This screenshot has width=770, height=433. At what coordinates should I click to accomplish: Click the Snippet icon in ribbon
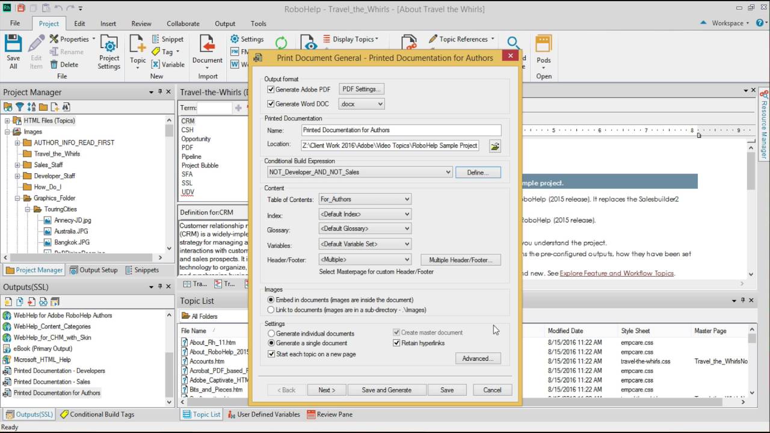click(156, 39)
